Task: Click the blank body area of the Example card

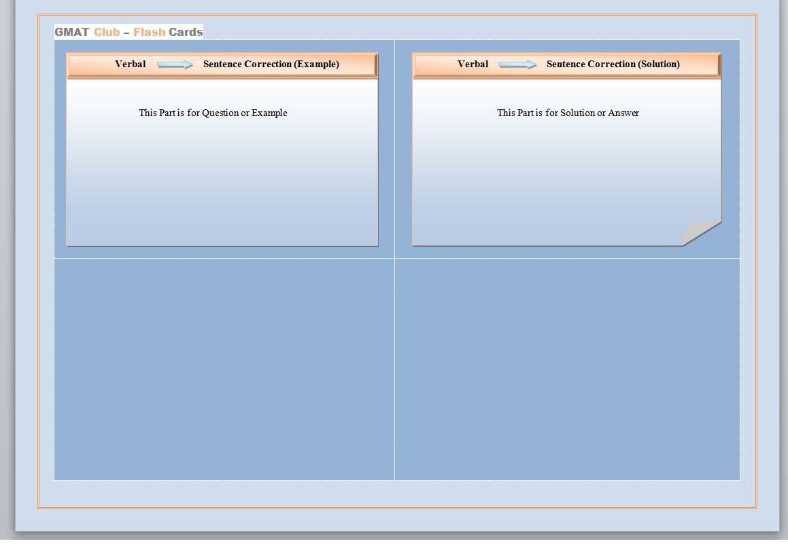Action: [222, 183]
